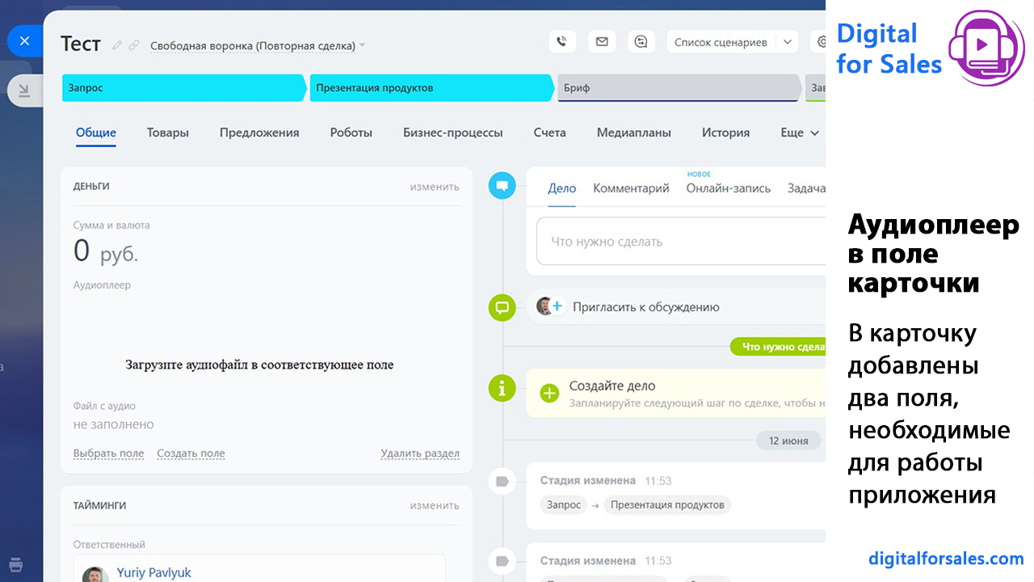Expand the Еще tab menu

click(800, 133)
